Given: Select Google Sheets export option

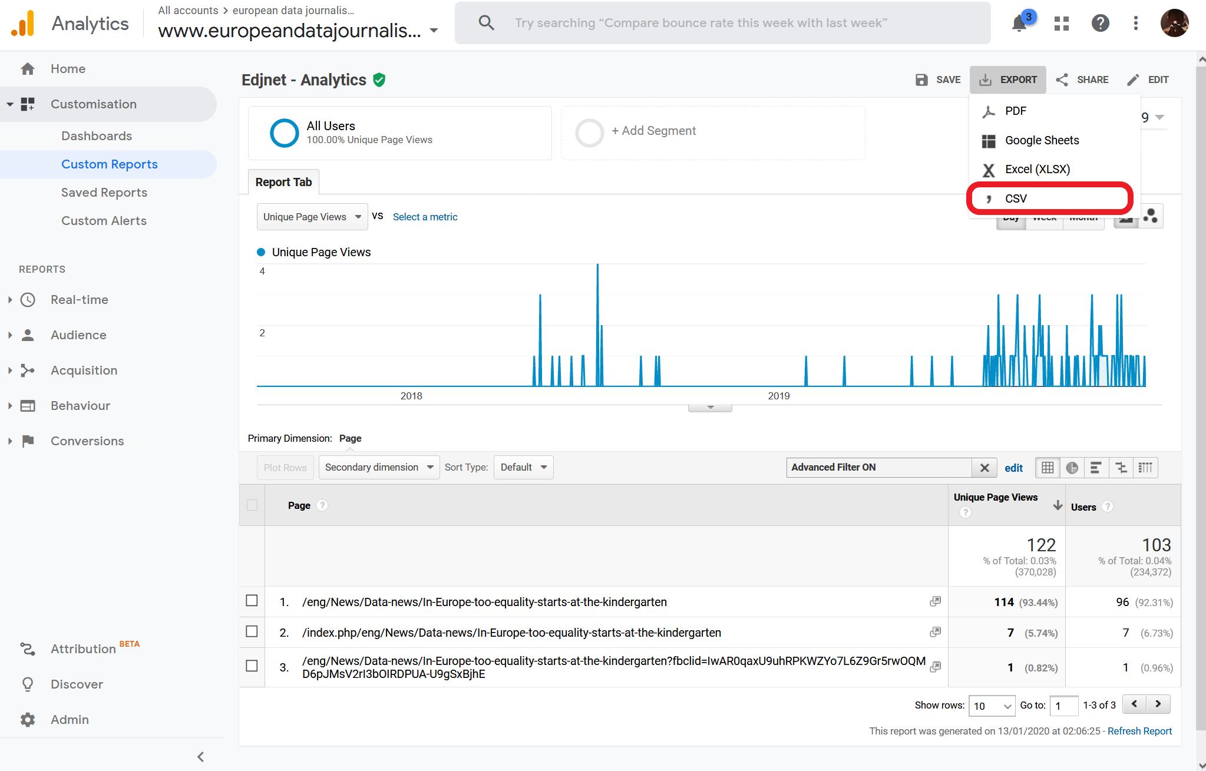Looking at the screenshot, I should point(1042,140).
